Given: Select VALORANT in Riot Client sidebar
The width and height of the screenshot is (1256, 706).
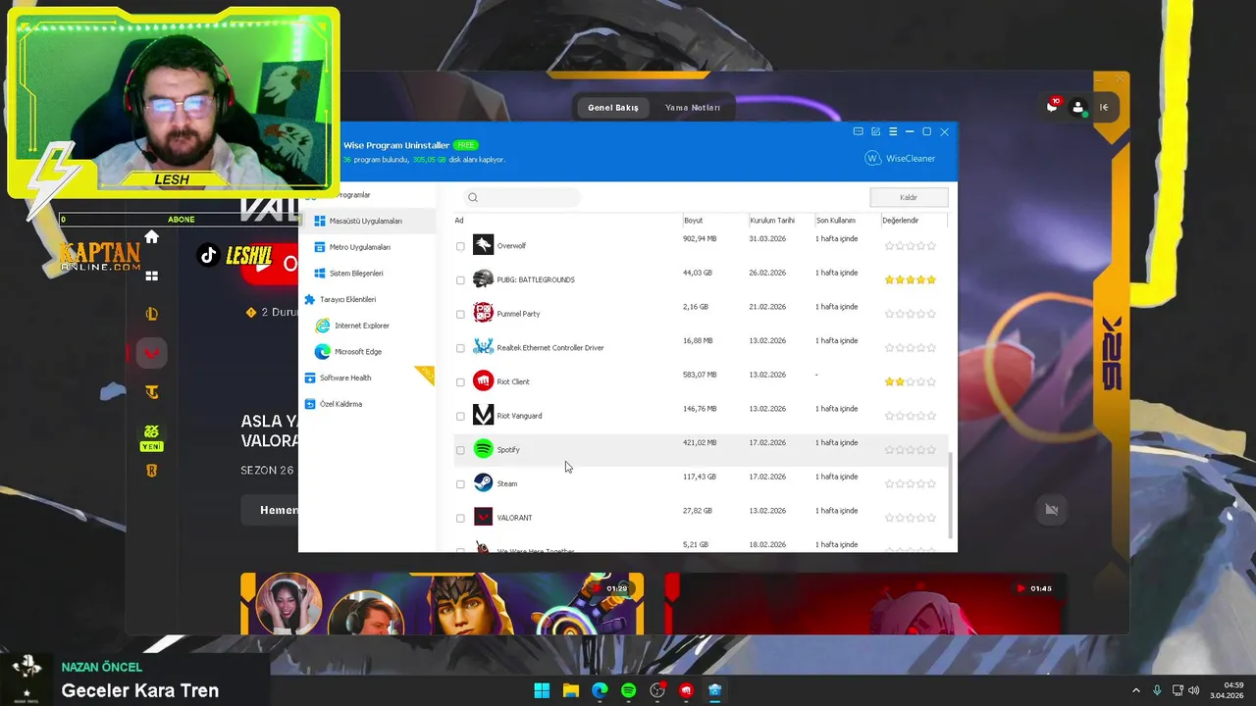Looking at the screenshot, I should (151, 353).
